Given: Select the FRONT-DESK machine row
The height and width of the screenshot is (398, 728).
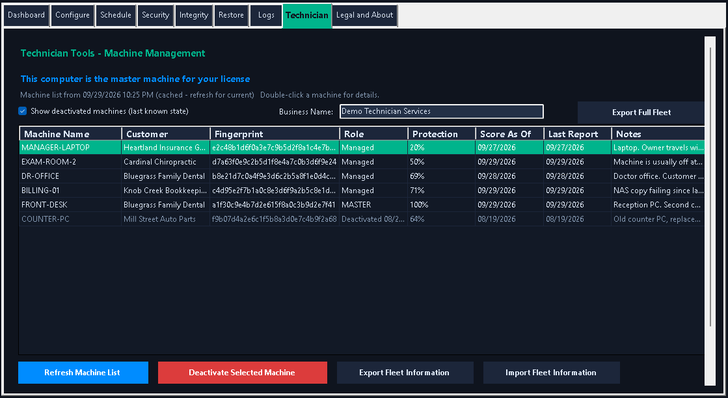Looking at the screenshot, I should (362, 205).
